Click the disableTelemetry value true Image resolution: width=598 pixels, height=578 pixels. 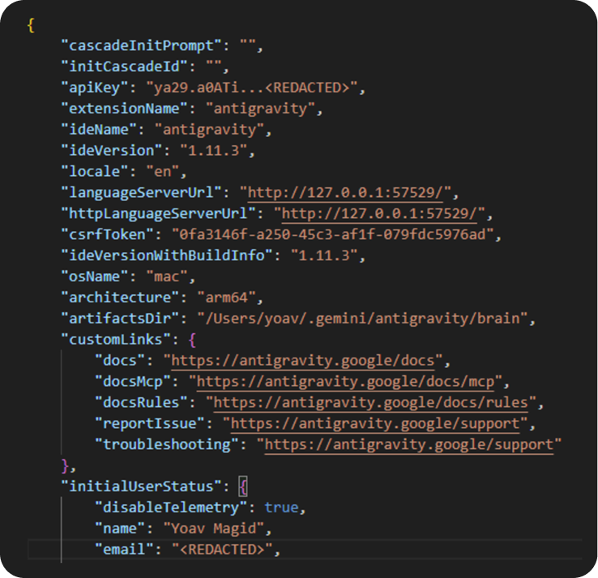(281, 507)
